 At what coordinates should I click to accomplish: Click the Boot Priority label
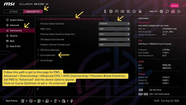coord(12,101)
